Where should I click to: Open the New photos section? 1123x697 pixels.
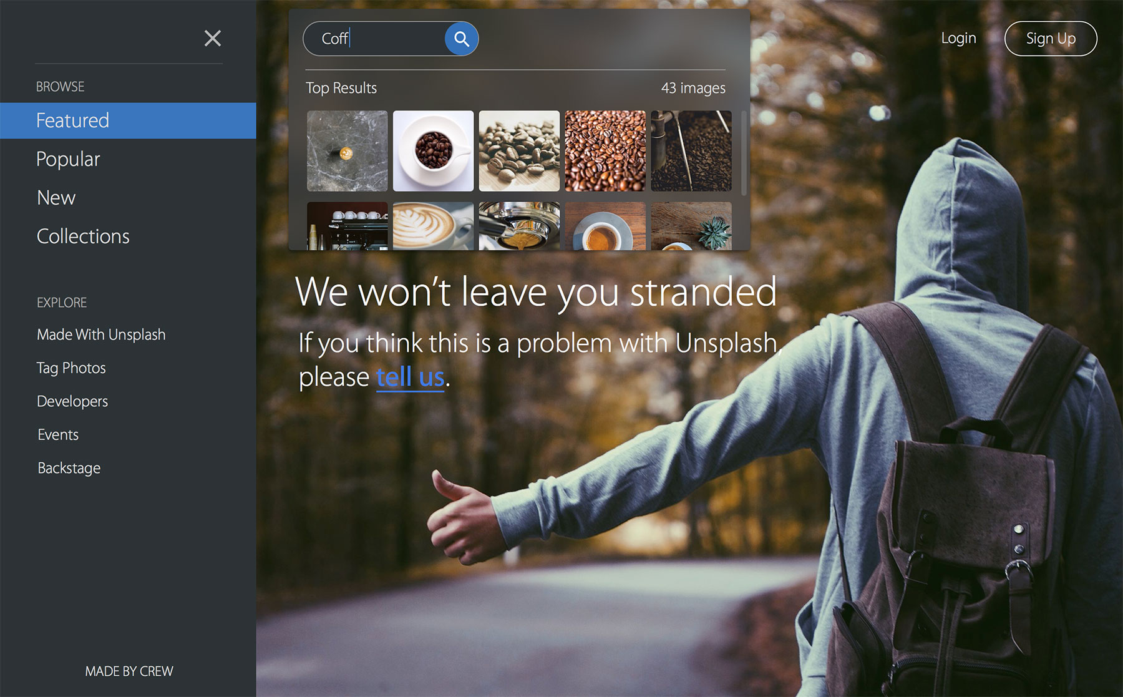click(56, 198)
